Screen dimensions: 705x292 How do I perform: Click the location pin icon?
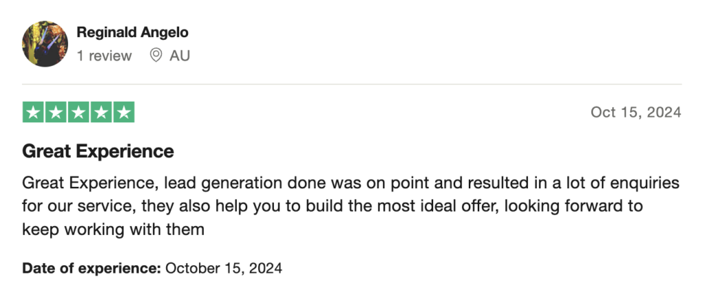(x=156, y=56)
